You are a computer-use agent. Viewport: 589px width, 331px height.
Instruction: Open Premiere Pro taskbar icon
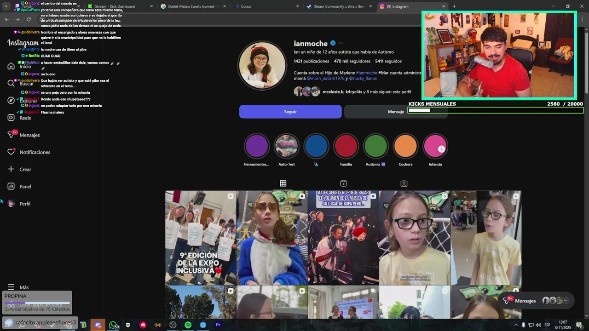(218, 325)
